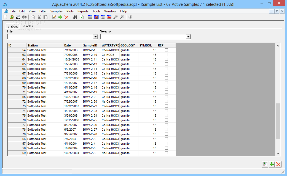Edit sample with the pencil notepad icon
This screenshot has width=287, height=176.
coord(54,17)
